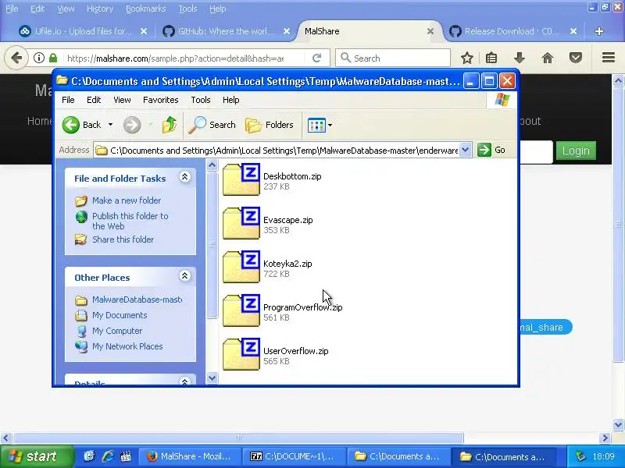The width and height of the screenshot is (625, 468).
Task: Open the Explorer Edit menu
Action: click(x=94, y=100)
